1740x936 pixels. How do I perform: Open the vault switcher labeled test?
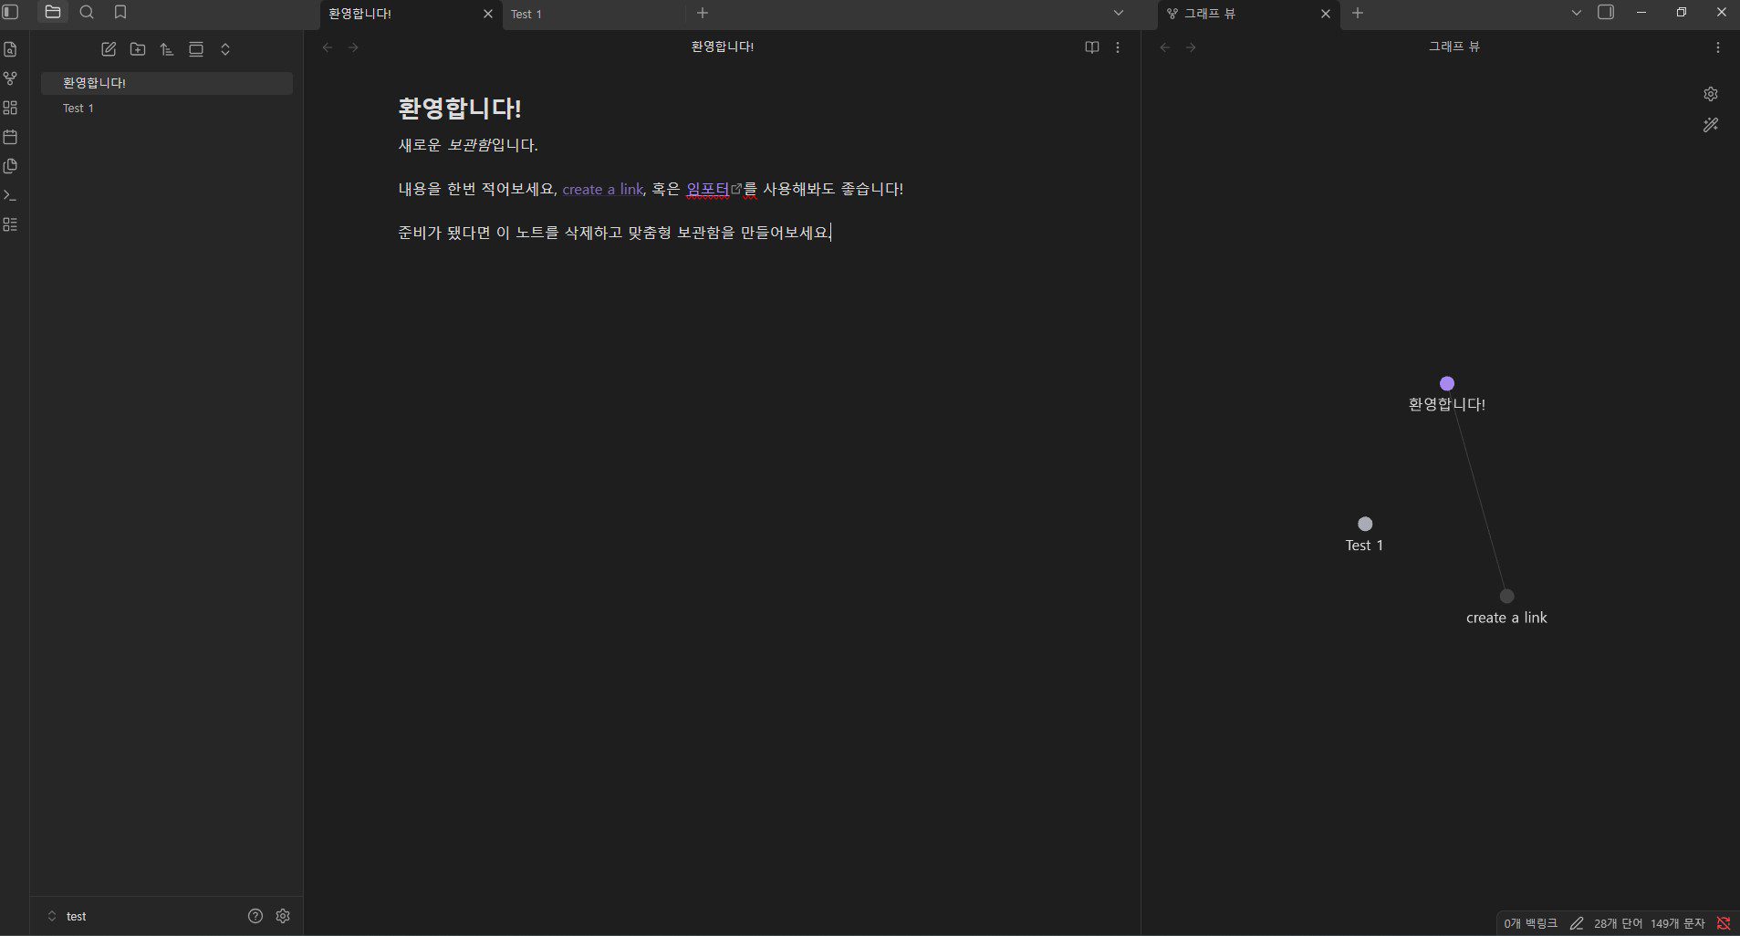tap(77, 916)
